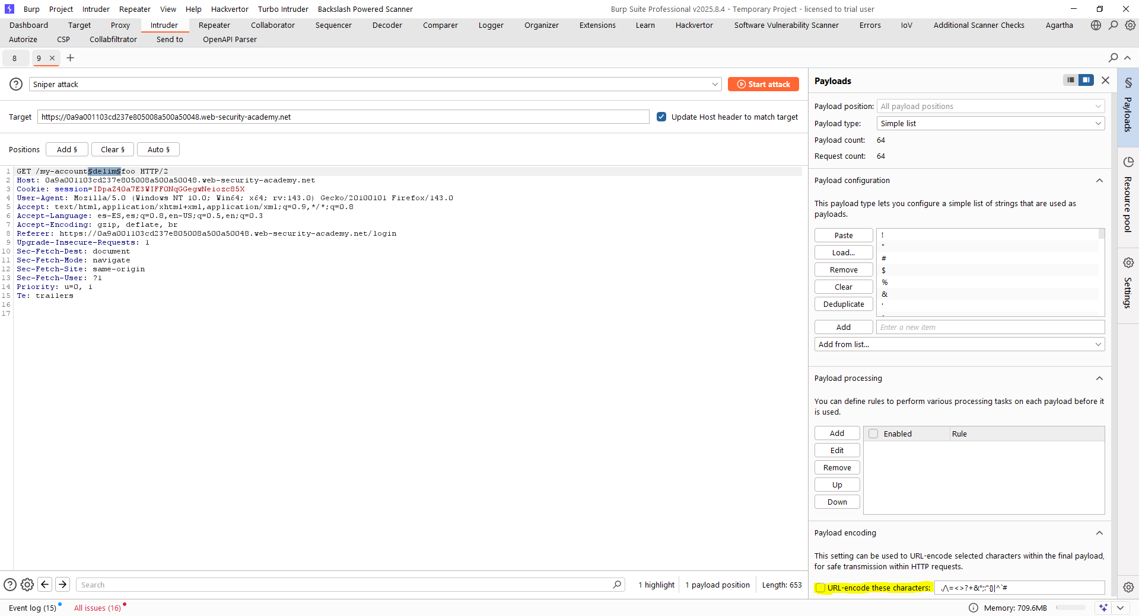1139x616 pixels.
Task: Open the Resource pool side panel
Action: point(1128,195)
